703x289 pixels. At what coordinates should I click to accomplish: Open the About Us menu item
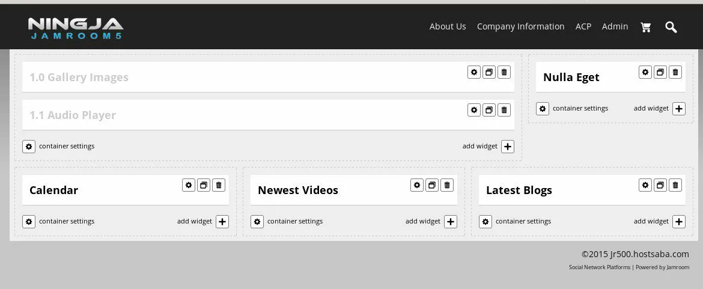[x=448, y=26]
